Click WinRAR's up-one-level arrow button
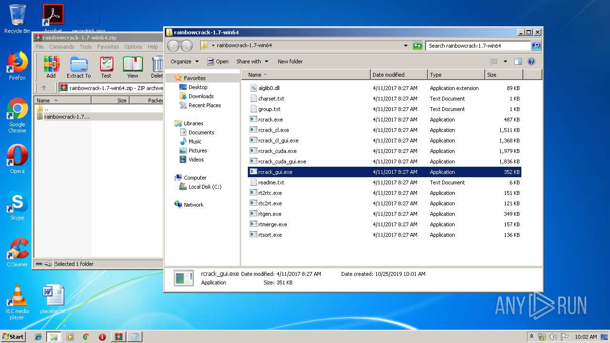610x343 pixels. 44,88
